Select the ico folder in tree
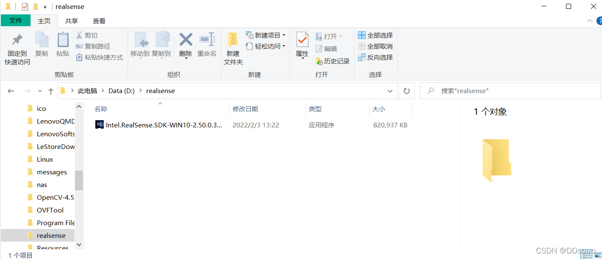 (41, 109)
